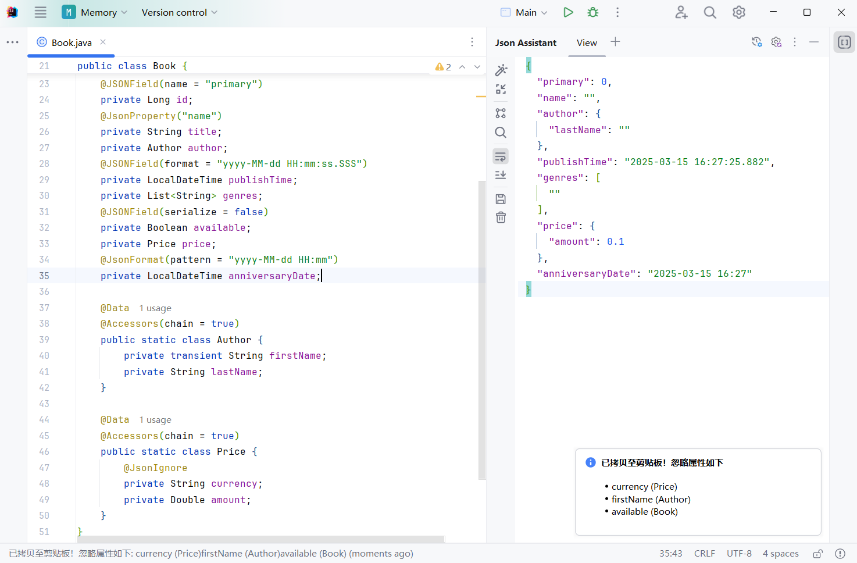The image size is (857, 563).
Task: Click the scroll to end icon
Action: pos(501,175)
